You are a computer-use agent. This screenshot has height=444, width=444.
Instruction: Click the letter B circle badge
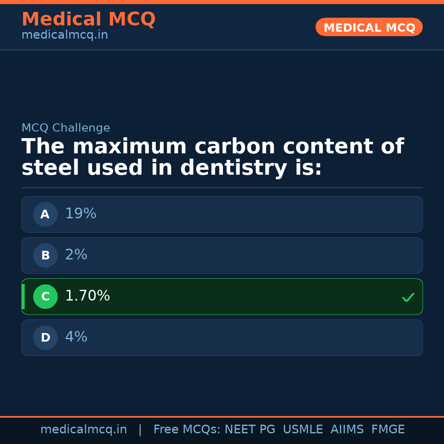tap(45, 255)
